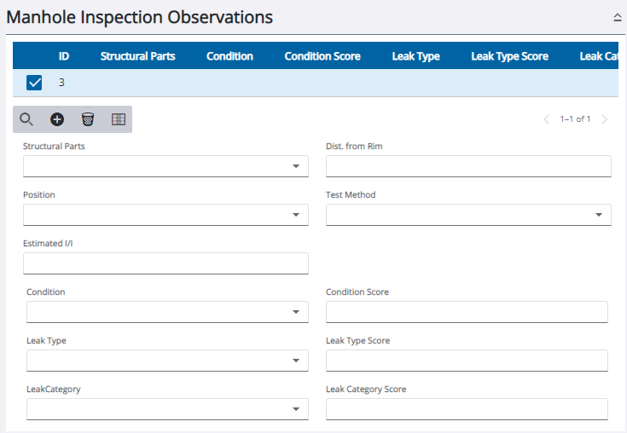Open the grid view table icon

coord(119,119)
